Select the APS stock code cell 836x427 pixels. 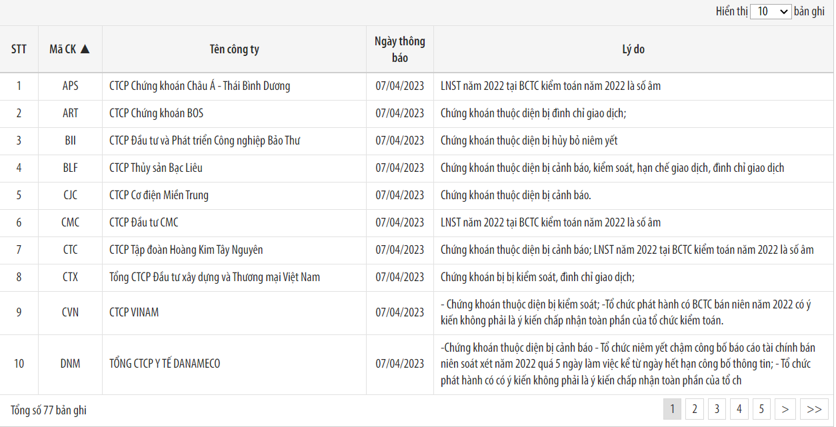[x=70, y=86]
